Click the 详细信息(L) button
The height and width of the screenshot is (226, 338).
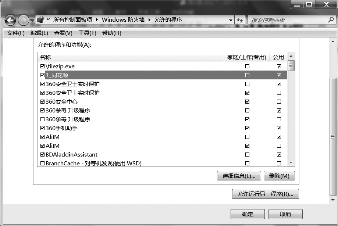click(x=239, y=176)
